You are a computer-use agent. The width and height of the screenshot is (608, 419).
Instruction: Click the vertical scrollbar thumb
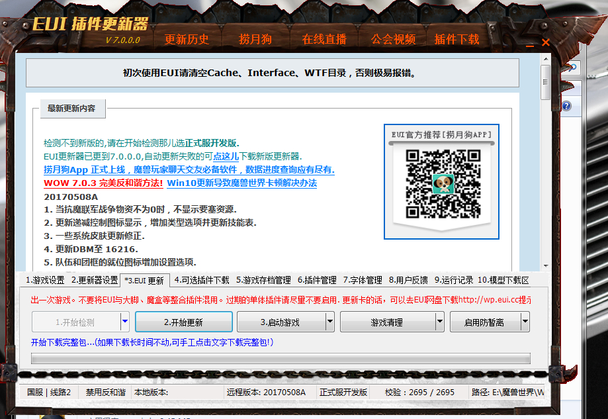546,82
